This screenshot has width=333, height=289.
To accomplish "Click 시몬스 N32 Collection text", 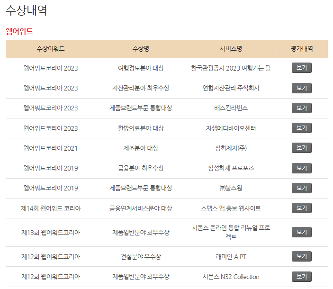I will click(231, 277).
